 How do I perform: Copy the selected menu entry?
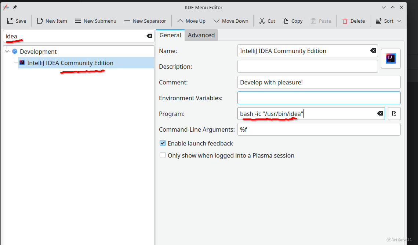pyautogui.click(x=293, y=21)
